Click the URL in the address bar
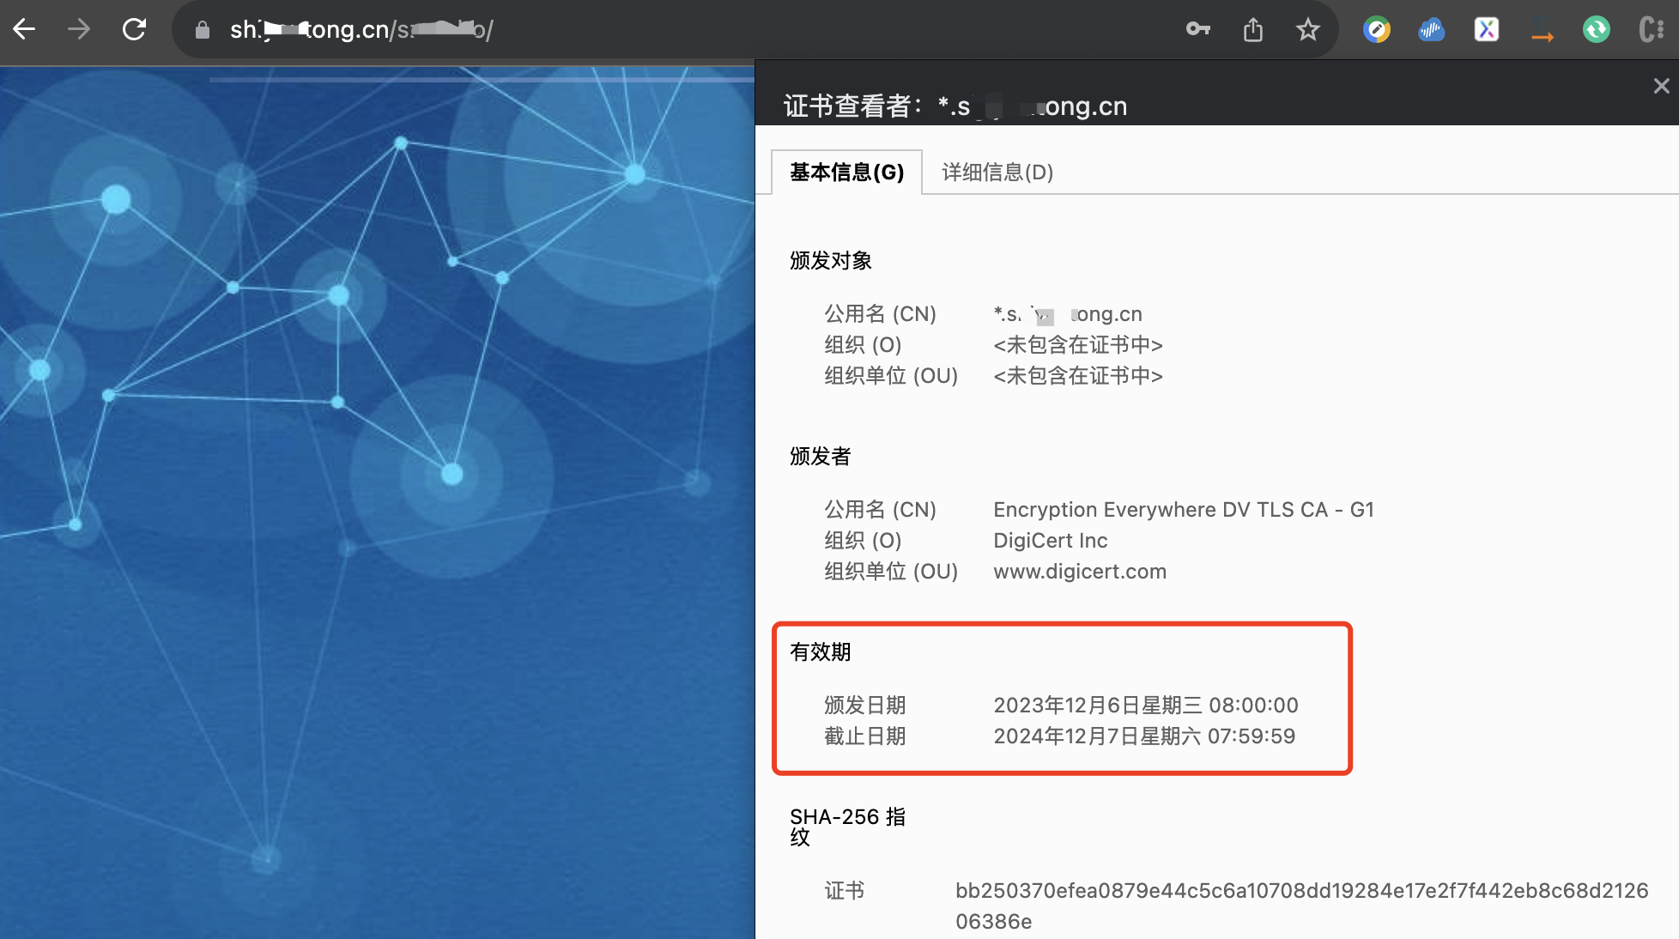Viewport: 1679px width, 939px height. coord(361,30)
